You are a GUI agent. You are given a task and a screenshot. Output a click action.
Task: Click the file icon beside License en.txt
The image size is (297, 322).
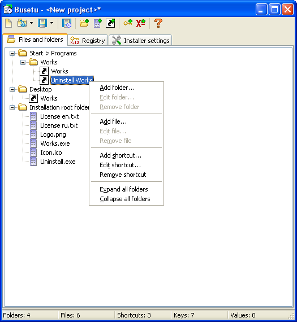(x=33, y=116)
